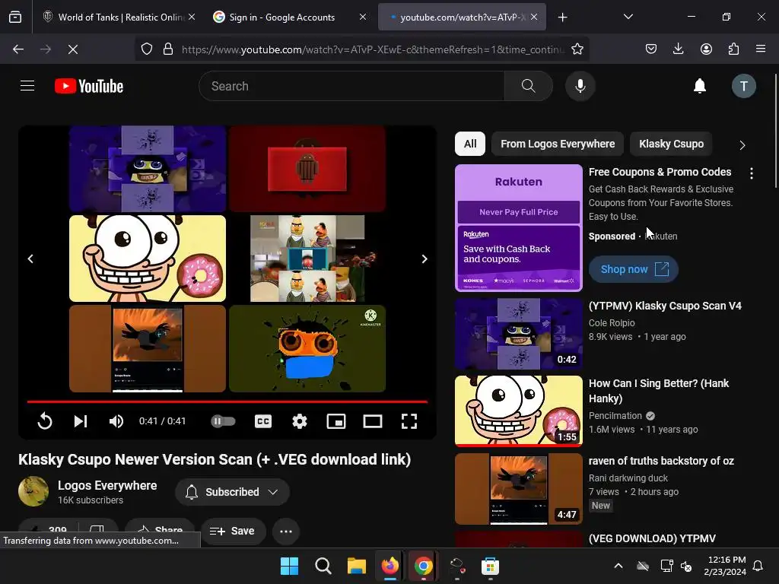779x584 pixels.
Task: Close the YouTube browser tab
Action: (534, 17)
